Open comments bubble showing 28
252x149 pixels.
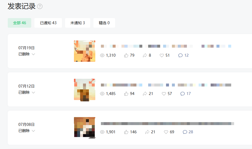coord(185,132)
